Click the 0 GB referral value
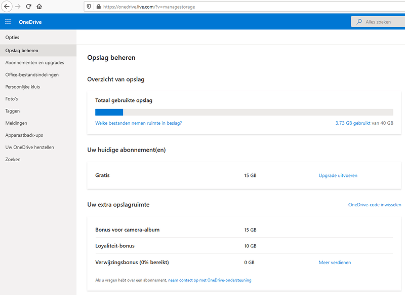 click(x=249, y=263)
